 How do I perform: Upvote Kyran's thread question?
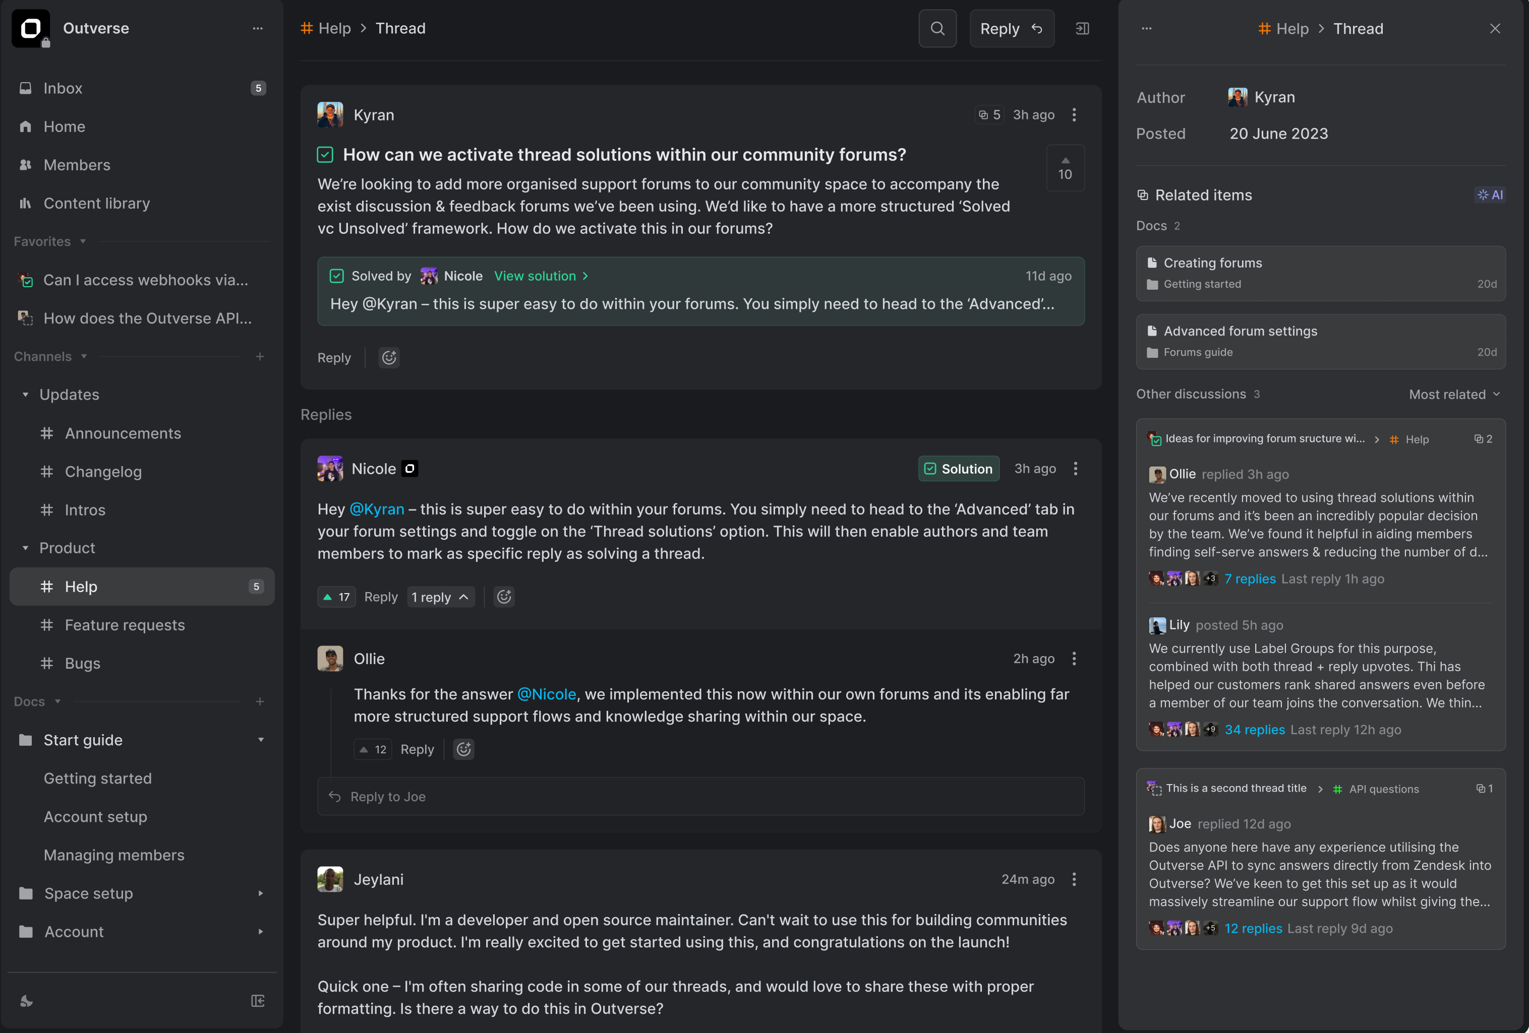tap(1065, 160)
